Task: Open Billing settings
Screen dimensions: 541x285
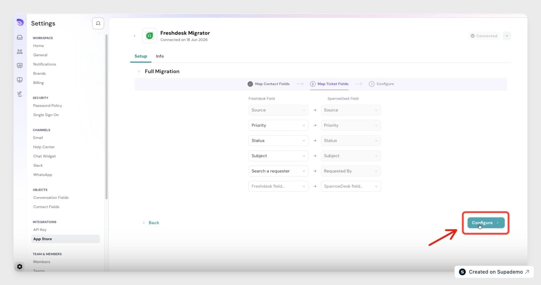Action: click(x=38, y=83)
